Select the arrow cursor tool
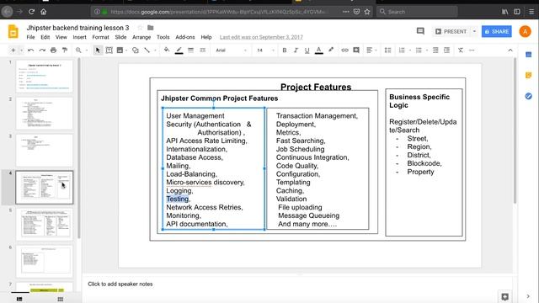 (x=98, y=50)
